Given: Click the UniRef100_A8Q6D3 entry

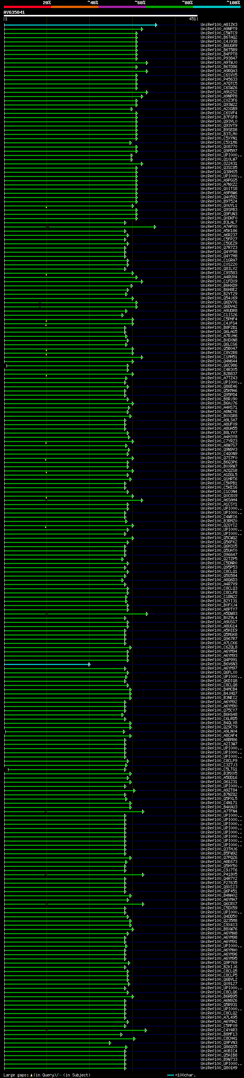Looking at the screenshot, I should (x=219, y=580).
